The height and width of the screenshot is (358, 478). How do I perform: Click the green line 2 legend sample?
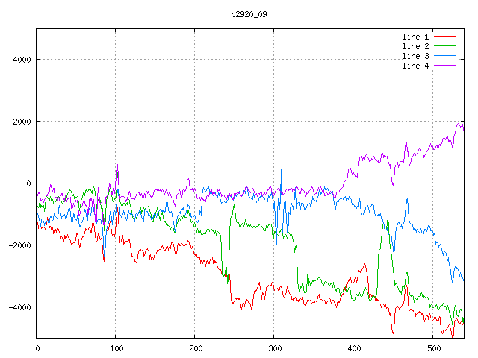point(444,46)
